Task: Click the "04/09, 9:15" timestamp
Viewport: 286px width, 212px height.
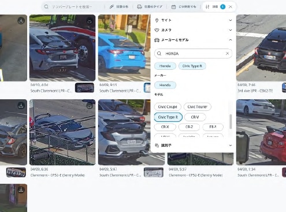Action: tap(108, 85)
